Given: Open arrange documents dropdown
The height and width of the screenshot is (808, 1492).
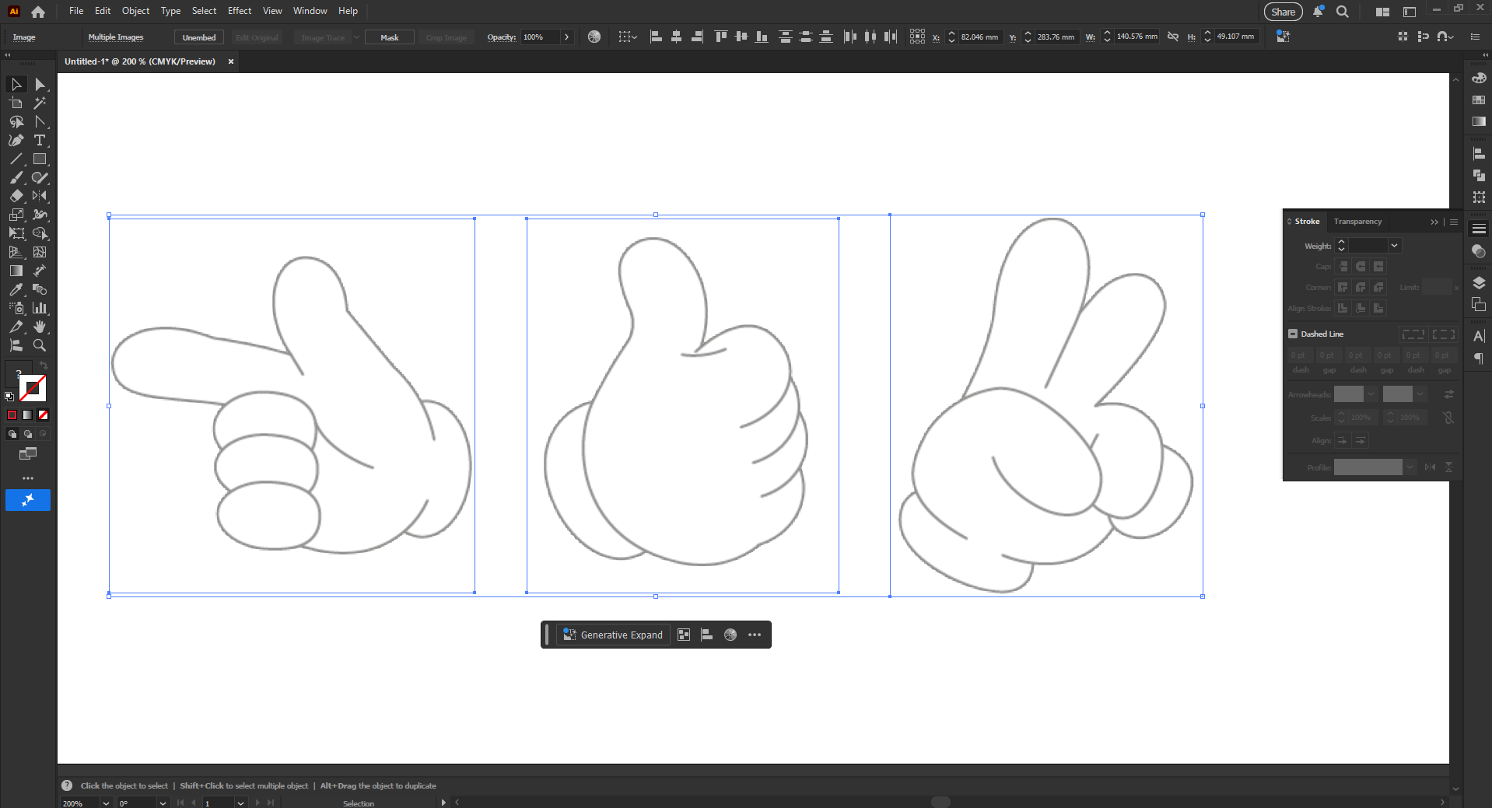Looking at the screenshot, I should point(1382,12).
